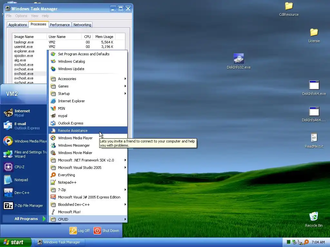Expand Microsoft Visual Studio 2005 submenu

[88, 167]
